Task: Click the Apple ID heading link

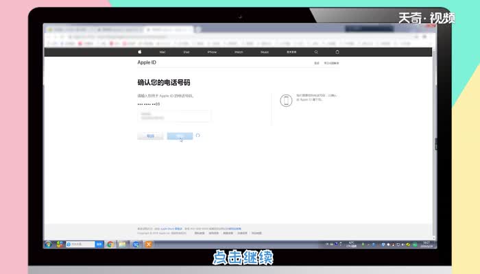Action: click(147, 62)
